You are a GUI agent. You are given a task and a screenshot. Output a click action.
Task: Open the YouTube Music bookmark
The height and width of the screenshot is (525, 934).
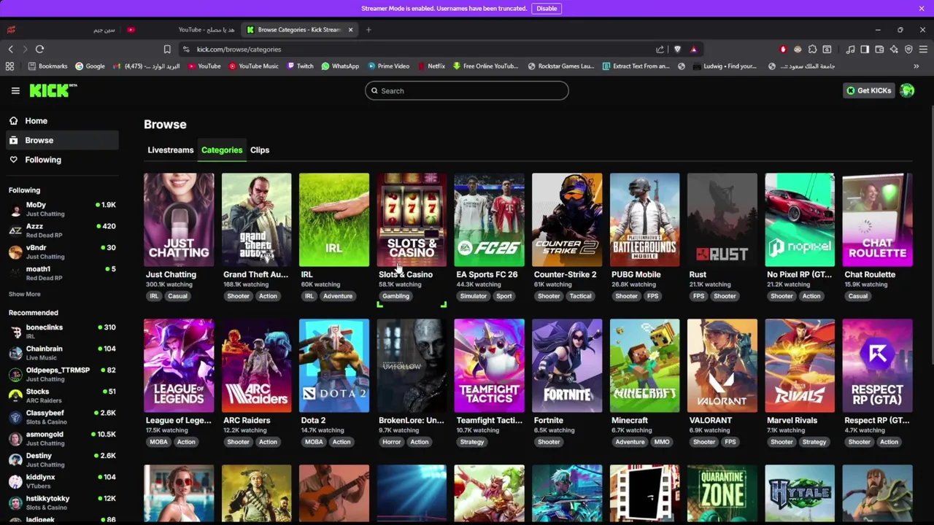pos(253,66)
